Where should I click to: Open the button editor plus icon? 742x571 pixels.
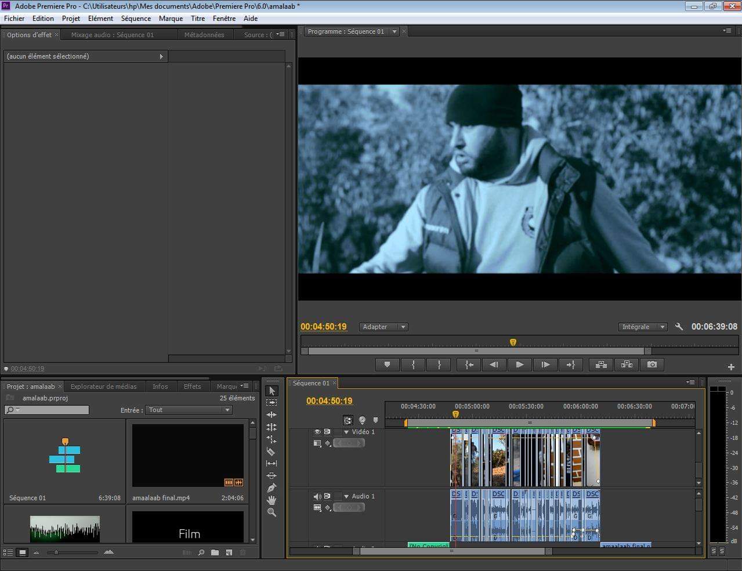731,367
